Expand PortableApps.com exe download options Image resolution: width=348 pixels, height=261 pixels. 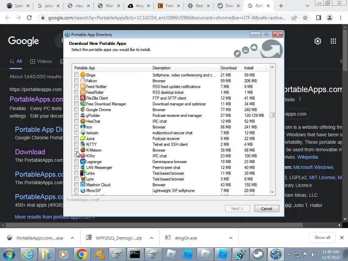(72, 238)
